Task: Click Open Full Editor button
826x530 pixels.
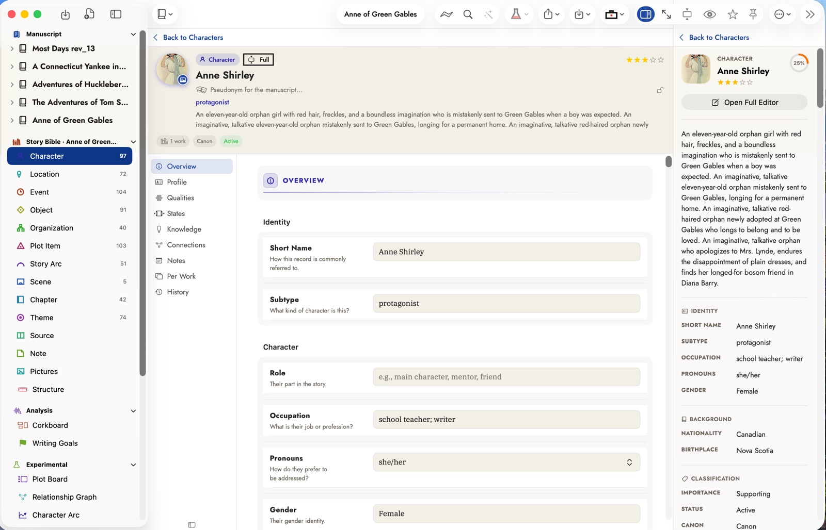Action: tap(744, 103)
